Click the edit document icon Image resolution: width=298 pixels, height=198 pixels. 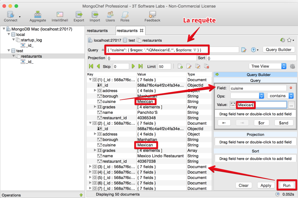click(189, 66)
